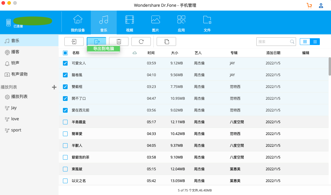The image size is (331, 195).
Task: Uncheck the 開不了口 song checkbox
Action: [65, 99]
